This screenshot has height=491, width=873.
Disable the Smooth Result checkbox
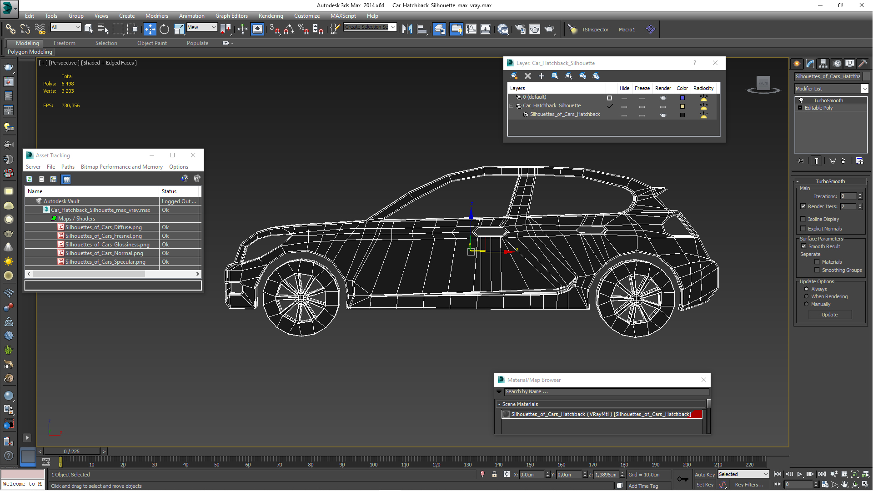click(x=803, y=246)
